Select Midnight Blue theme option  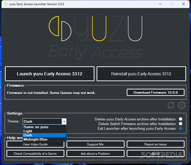45,139
